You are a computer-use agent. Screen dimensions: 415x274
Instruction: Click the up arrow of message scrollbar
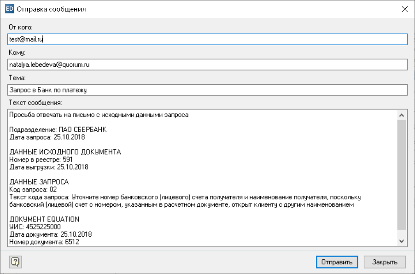(x=401, y=115)
